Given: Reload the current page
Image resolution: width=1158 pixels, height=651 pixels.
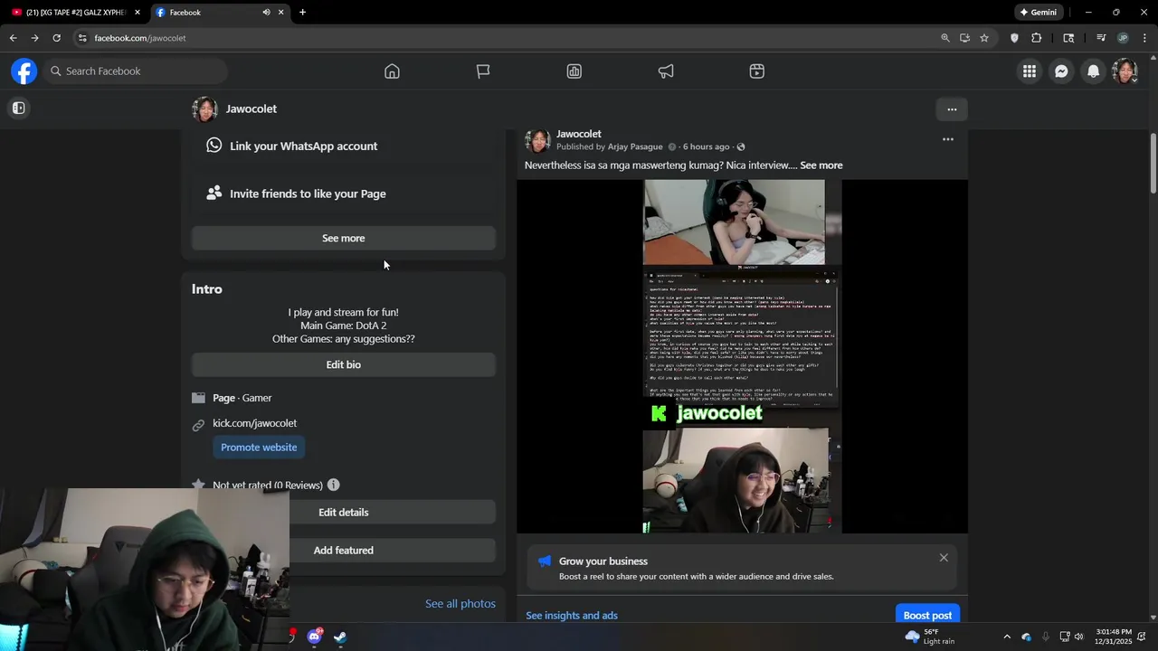Looking at the screenshot, I should (56, 38).
